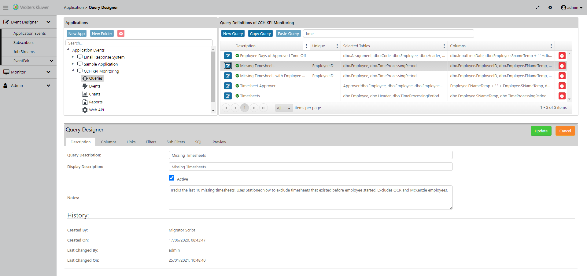Click the query filter field containing 'time'
Image resolution: width=587 pixels, height=276 pixels.
tap(389, 34)
